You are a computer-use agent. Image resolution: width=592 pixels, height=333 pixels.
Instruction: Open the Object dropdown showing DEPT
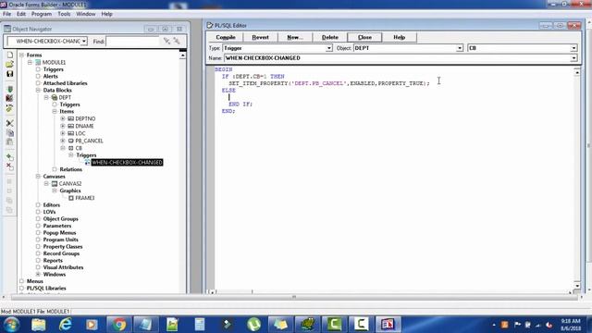pos(460,48)
